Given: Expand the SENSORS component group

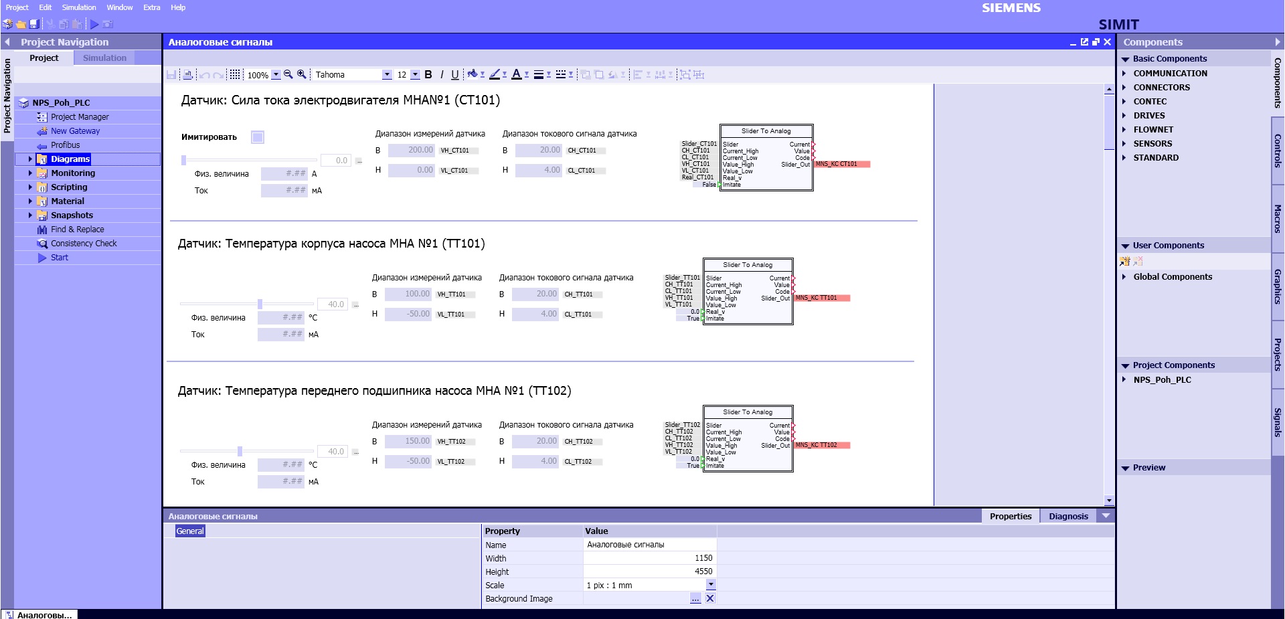Looking at the screenshot, I should click(x=1124, y=143).
